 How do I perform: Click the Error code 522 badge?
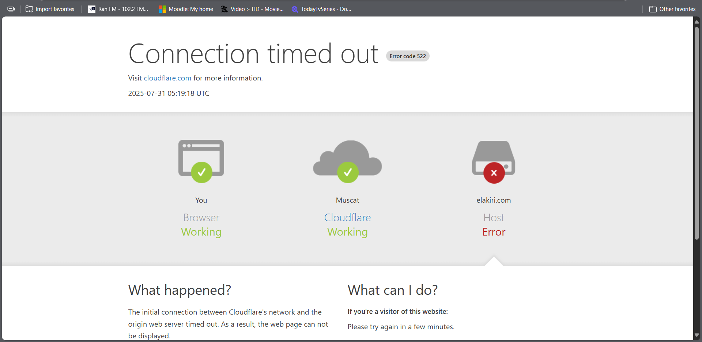[408, 56]
